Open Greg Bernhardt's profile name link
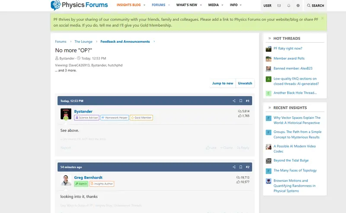Viewport: 346px width, 213px height. point(88,178)
